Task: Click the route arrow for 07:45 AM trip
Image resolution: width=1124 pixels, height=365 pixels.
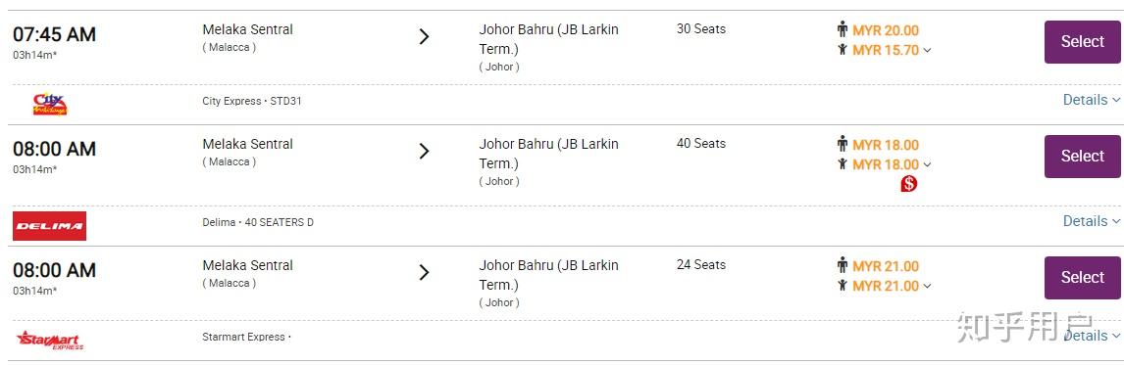Action: pyautogui.click(x=424, y=36)
